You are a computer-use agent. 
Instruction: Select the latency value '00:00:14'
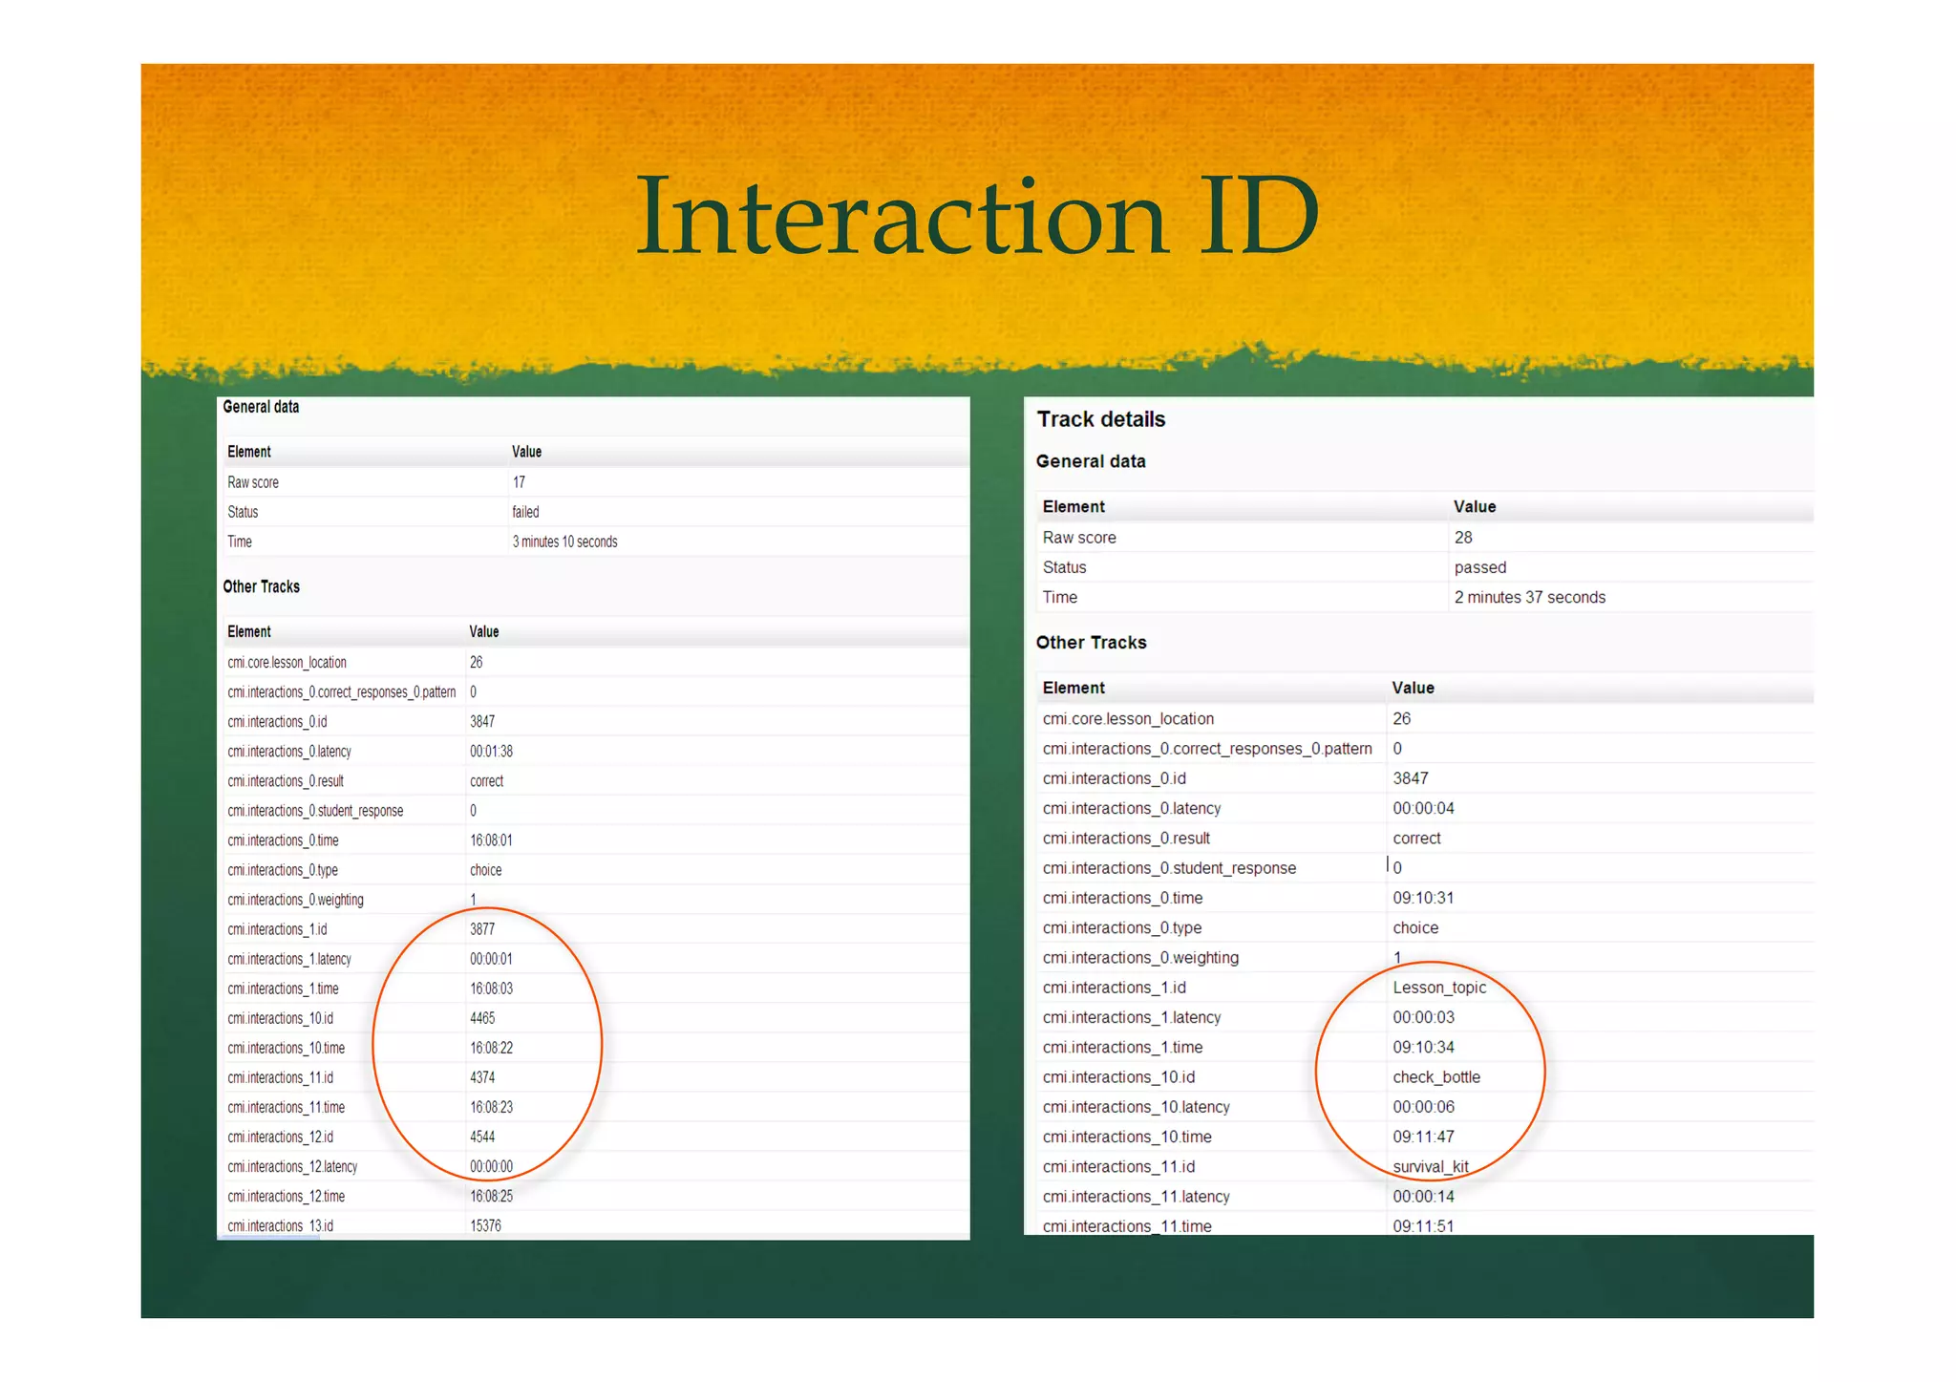point(1423,1196)
